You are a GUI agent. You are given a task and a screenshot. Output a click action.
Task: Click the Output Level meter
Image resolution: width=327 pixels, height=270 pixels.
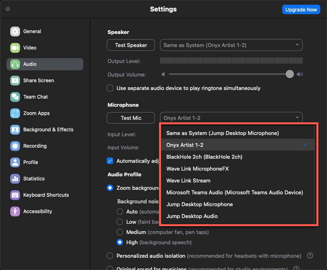[x=231, y=61]
